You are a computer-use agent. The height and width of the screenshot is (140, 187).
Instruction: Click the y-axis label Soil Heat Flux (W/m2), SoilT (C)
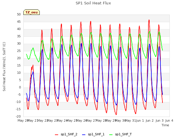coord(4,66)
